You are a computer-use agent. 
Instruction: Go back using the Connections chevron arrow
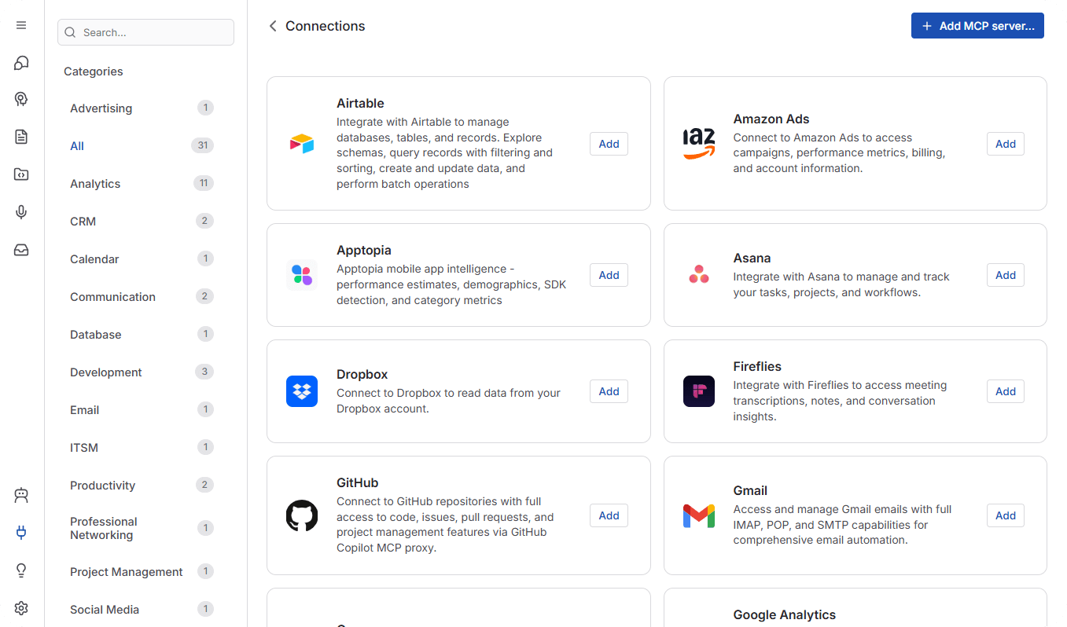(x=273, y=26)
